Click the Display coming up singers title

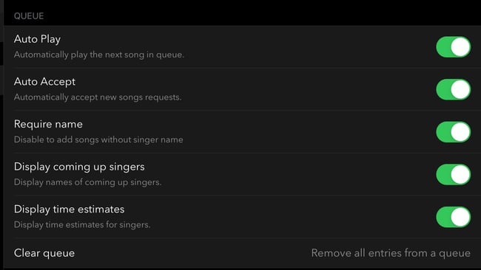pos(79,167)
